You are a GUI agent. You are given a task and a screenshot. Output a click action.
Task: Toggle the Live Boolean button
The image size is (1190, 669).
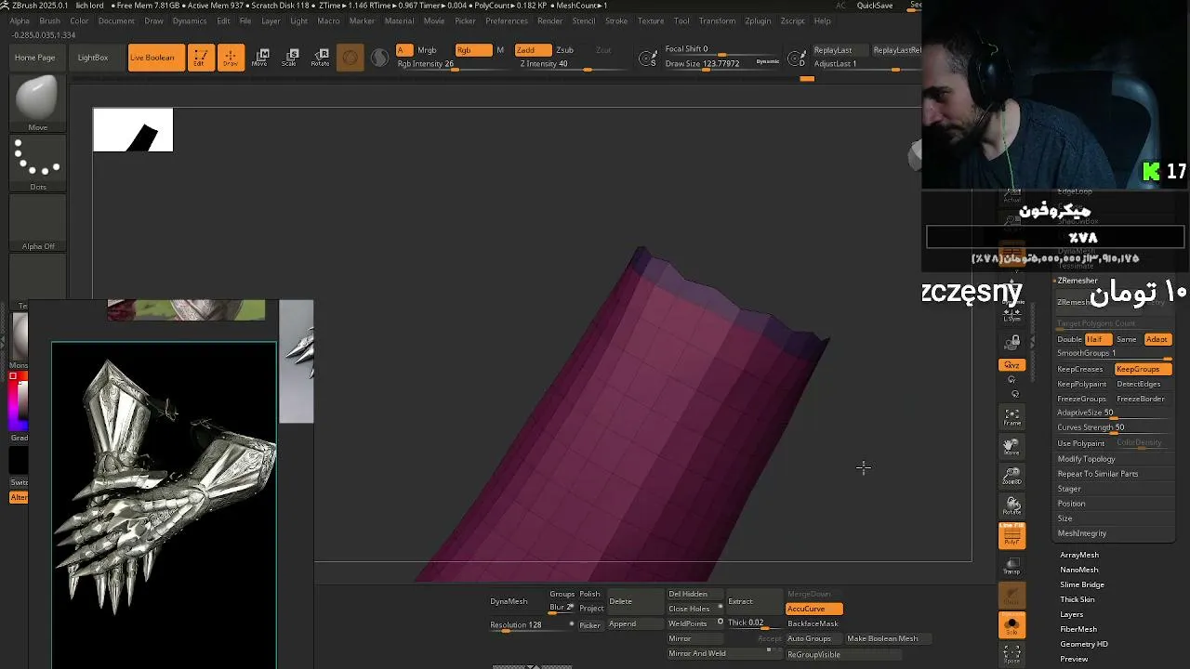coord(152,58)
